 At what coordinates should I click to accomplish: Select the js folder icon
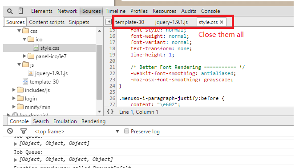(25, 64)
